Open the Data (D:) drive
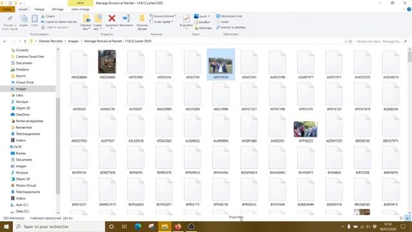Viewport: 412px width, 232px height. coord(23,211)
